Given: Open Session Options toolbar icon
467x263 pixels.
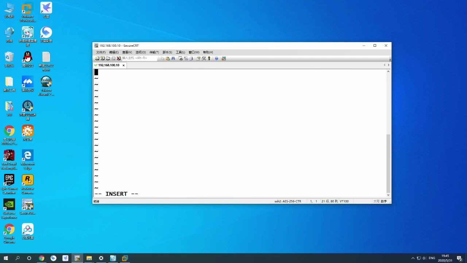Looking at the screenshot, I should 198,58.
